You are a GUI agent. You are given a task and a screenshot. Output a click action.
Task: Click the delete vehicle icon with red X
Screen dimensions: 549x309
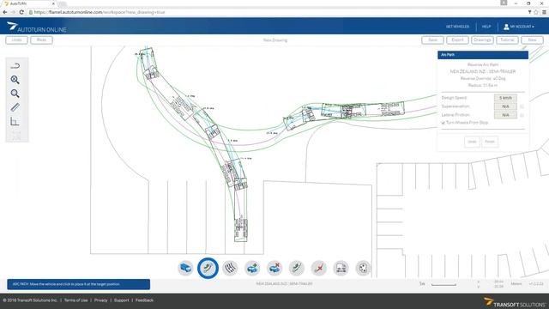274,269
